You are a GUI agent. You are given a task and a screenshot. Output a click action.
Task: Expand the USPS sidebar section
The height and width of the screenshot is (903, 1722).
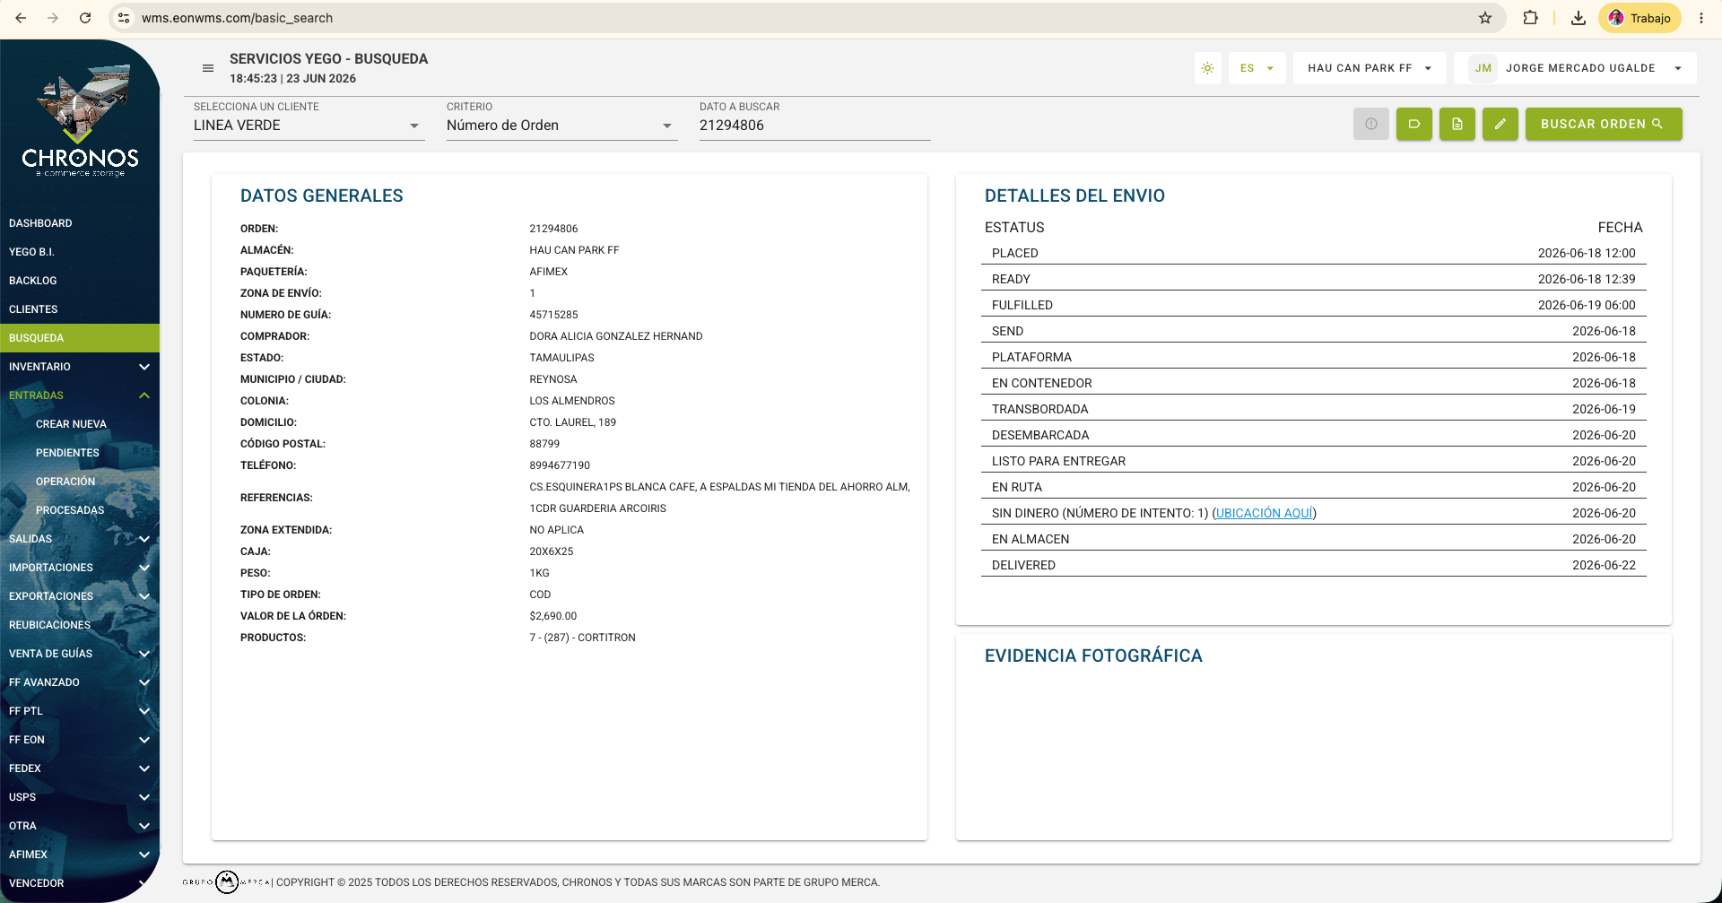pos(80,797)
